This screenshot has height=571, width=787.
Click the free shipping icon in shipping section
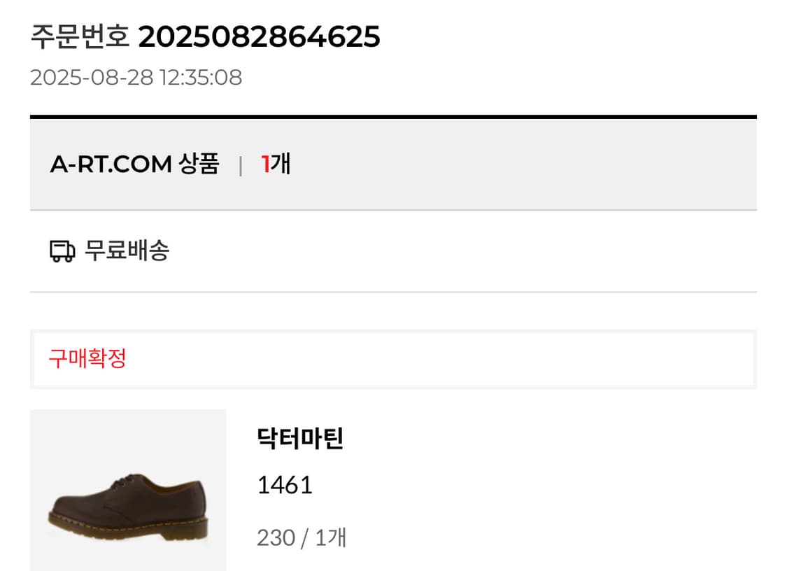coord(61,249)
